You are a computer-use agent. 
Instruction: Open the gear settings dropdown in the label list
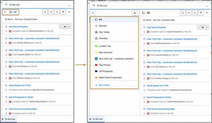point(135,13)
